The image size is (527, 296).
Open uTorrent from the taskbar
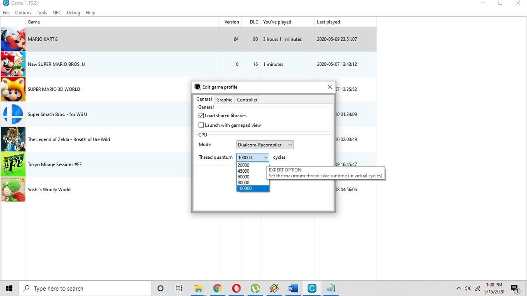click(x=255, y=288)
